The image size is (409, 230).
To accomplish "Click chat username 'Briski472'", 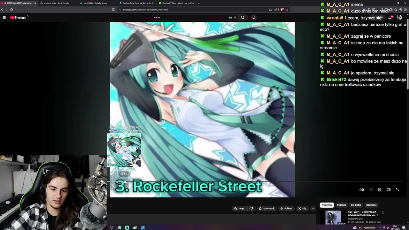I will pos(336,80).
